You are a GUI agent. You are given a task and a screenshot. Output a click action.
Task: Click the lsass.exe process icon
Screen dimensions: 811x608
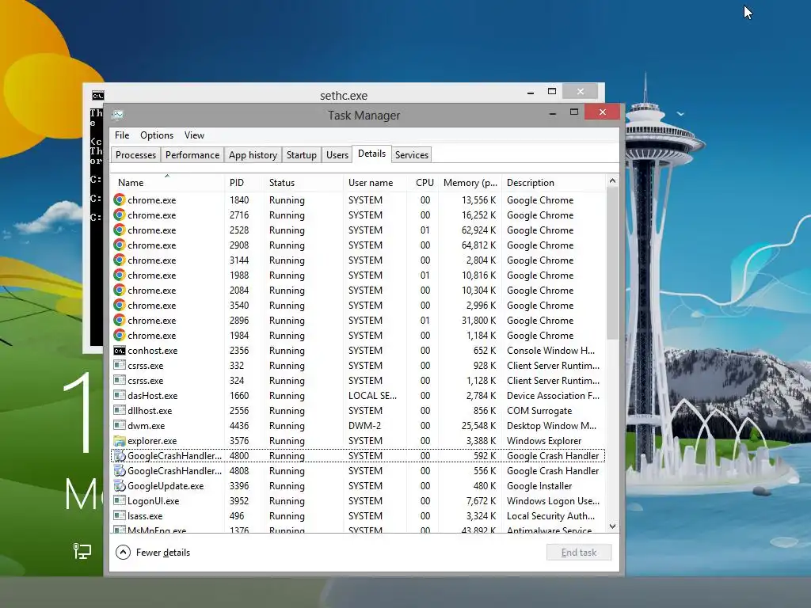click(120, 515)
